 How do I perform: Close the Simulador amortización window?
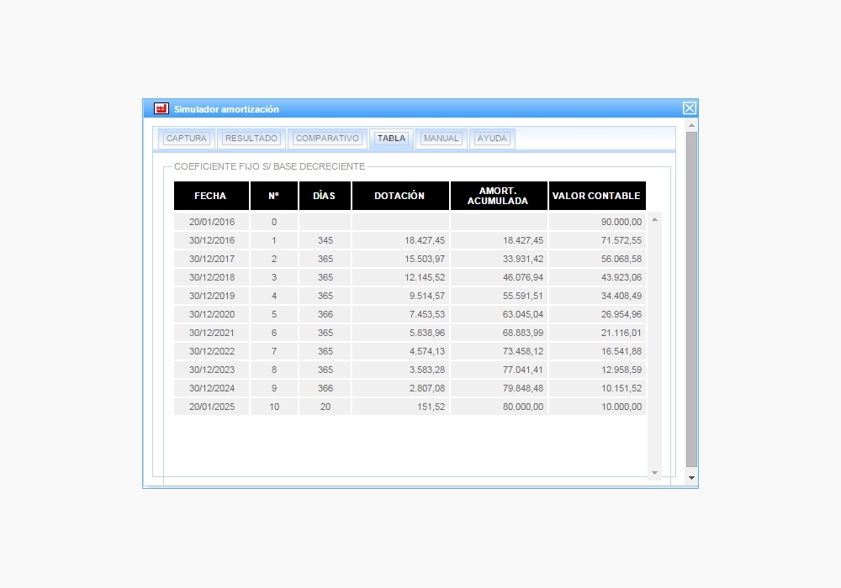click(x=689, y=108)
